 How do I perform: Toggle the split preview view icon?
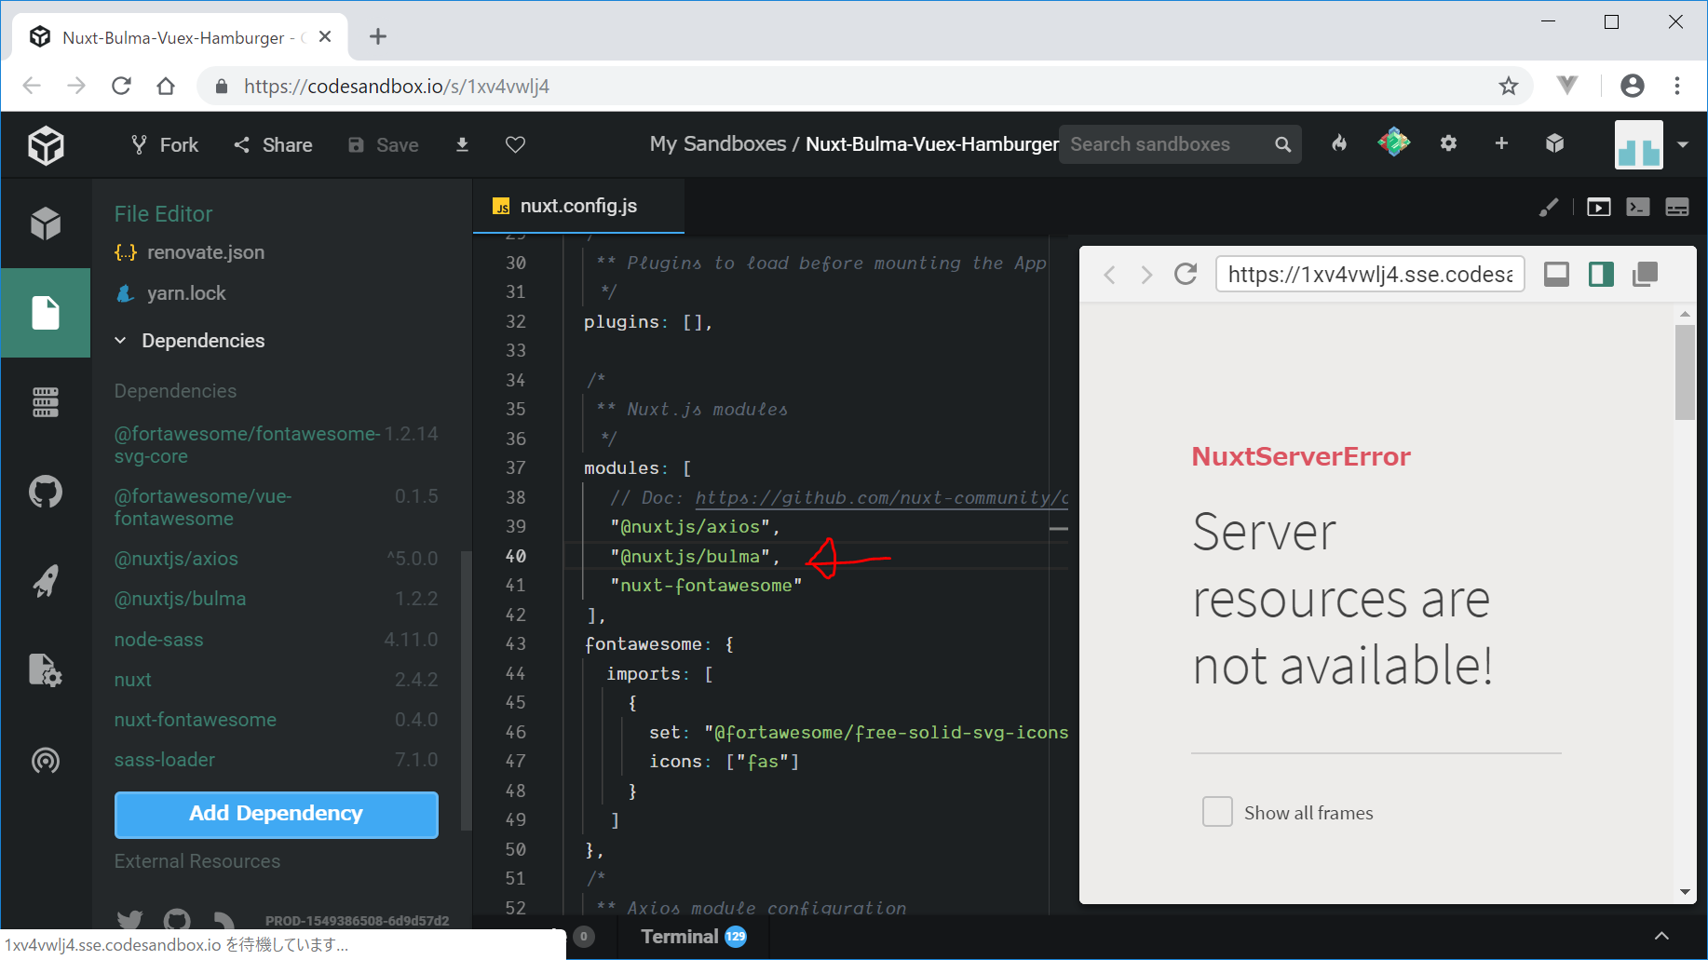(1601, 275)
